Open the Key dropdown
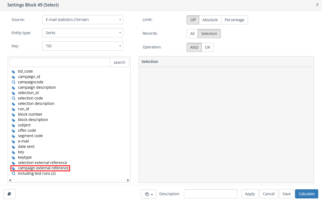The height and width of the screenshot is (203, 322). [x=83, y=46]
